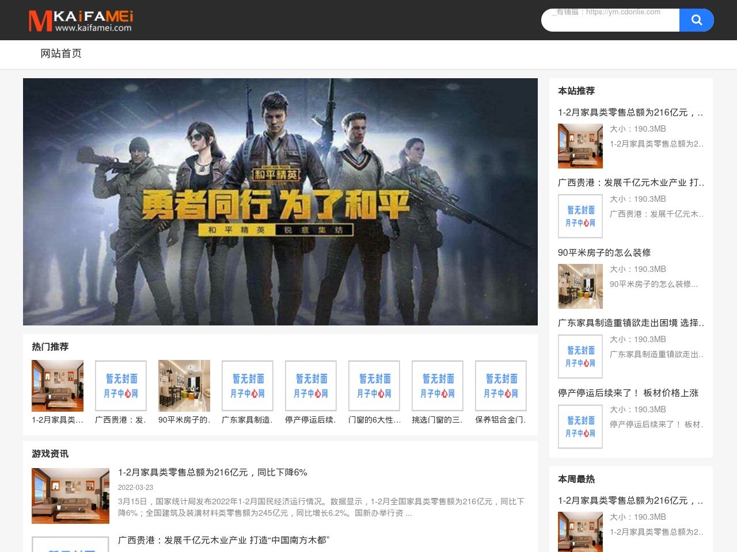
Task: Open the Kaifamei logo in header
Action: click(x=81, y=21)
